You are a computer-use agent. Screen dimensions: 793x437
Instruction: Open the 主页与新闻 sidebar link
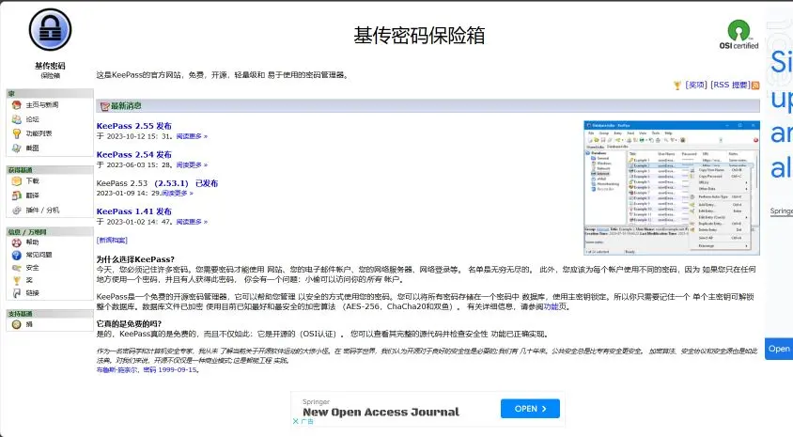[42, 104]
